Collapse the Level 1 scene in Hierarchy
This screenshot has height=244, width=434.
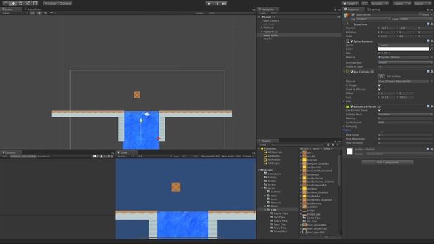tap(259, 17)
